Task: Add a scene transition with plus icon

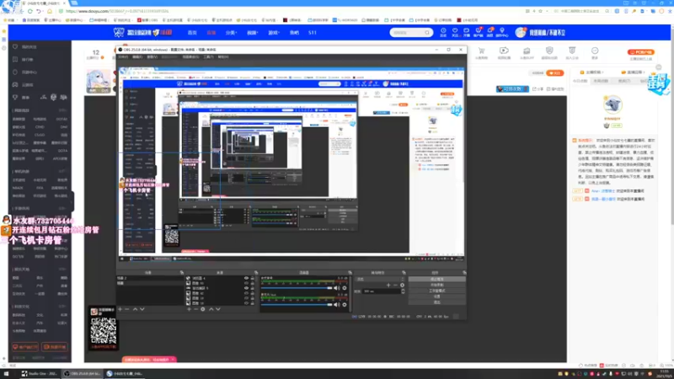Action: 388,285
